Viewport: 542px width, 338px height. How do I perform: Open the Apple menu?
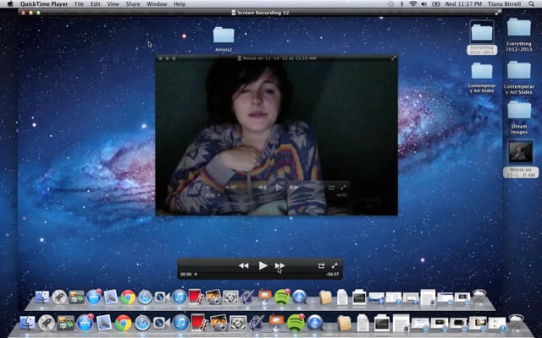click(10, 3)
